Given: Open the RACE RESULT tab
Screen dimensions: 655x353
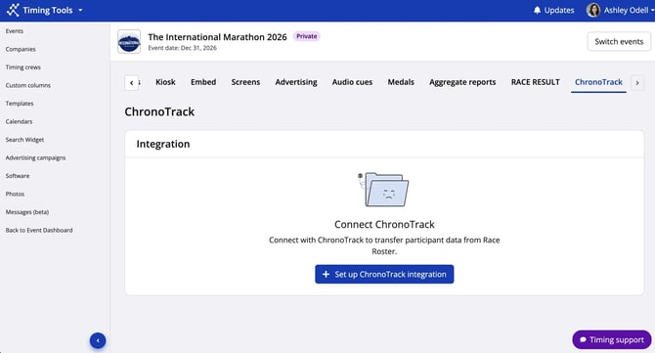Looking at the screenshot, I should (535, 82).
